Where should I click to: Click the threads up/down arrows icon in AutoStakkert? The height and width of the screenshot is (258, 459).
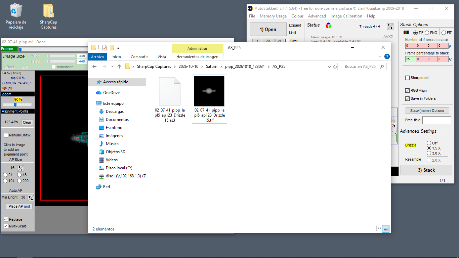[x=390, y=26]
